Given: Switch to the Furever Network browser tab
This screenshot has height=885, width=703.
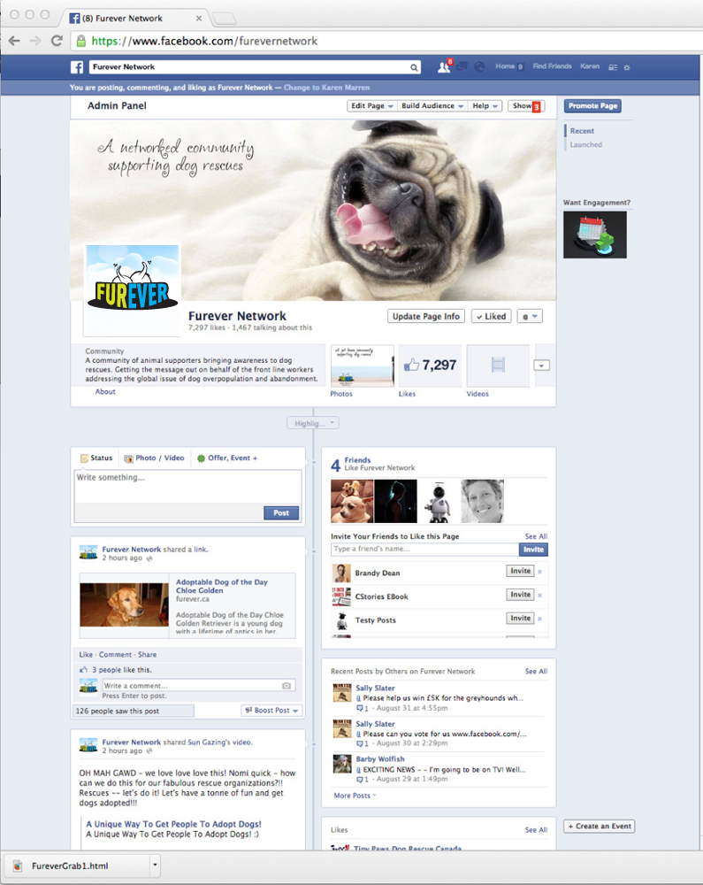Looking at the screenshot, I should pyautogui.click(x=134, y=18).
